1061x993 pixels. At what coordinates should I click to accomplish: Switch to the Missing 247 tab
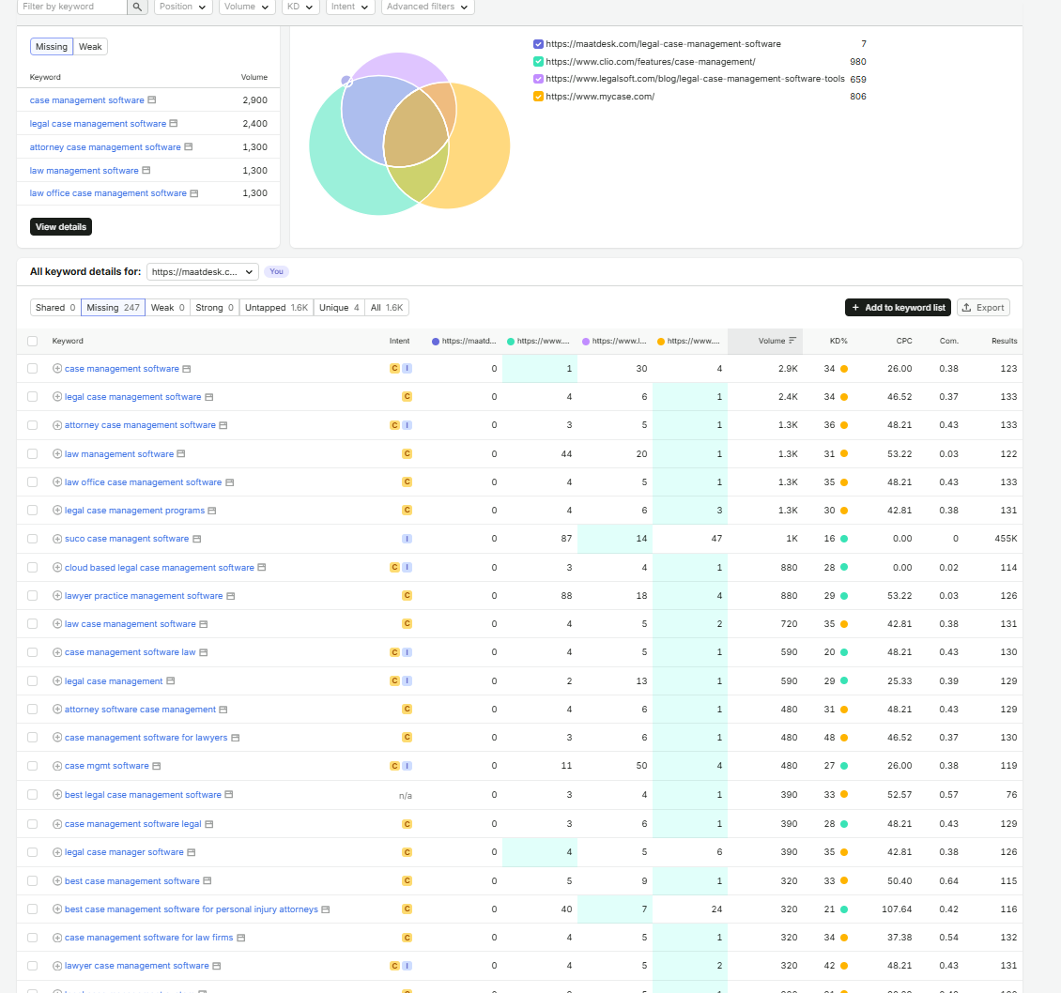pyautogui.click(x=113, y=308)
